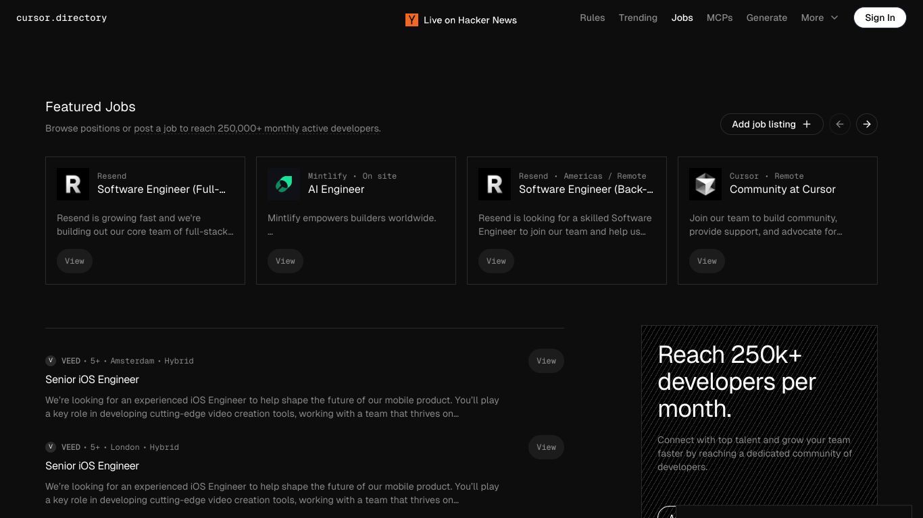The image size is (923, 518).
Task: Click the VEED avatar for the London listing
Action: [51, 447]
